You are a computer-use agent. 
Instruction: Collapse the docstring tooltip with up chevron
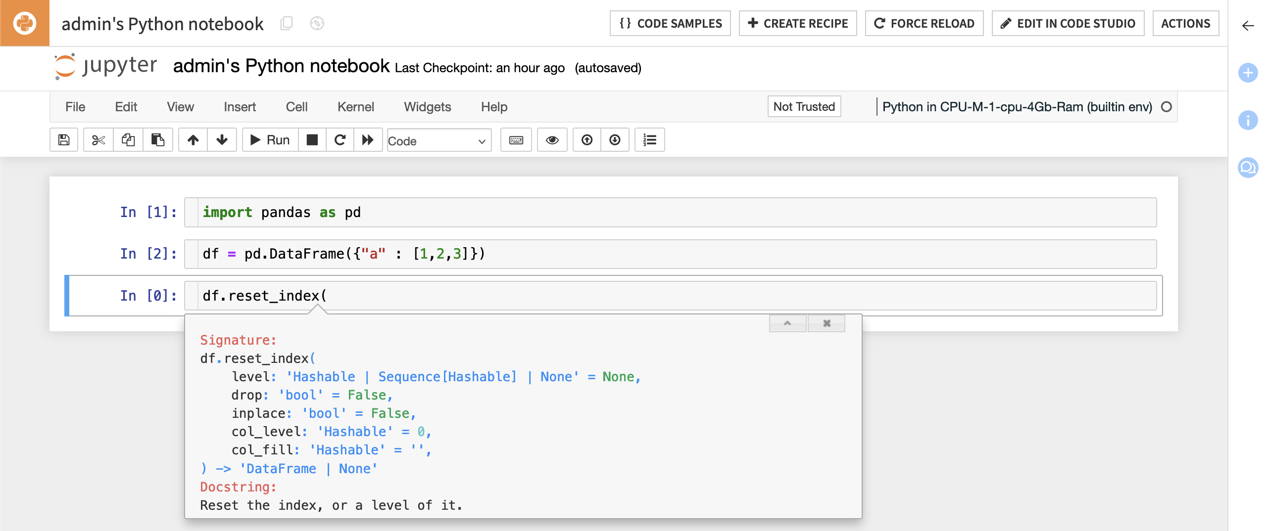(x=787, y=323)
